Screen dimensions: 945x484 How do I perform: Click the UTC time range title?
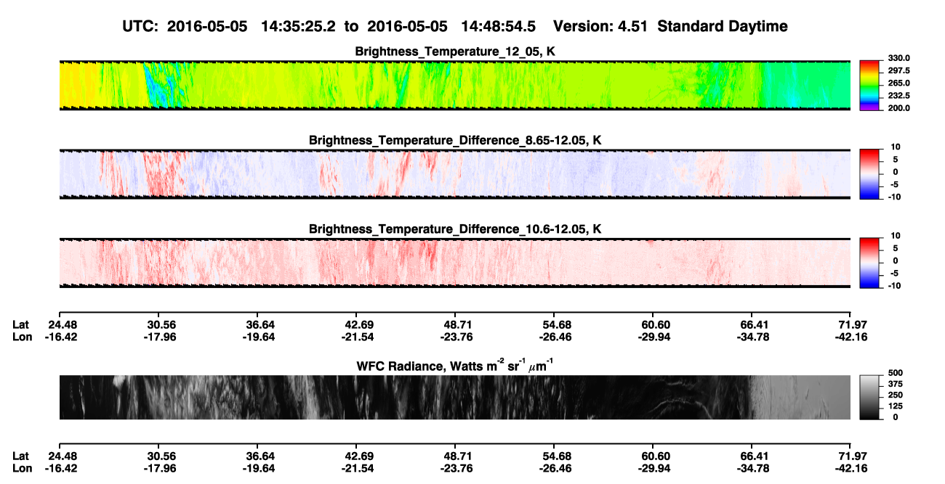click(x=455, y=26)
